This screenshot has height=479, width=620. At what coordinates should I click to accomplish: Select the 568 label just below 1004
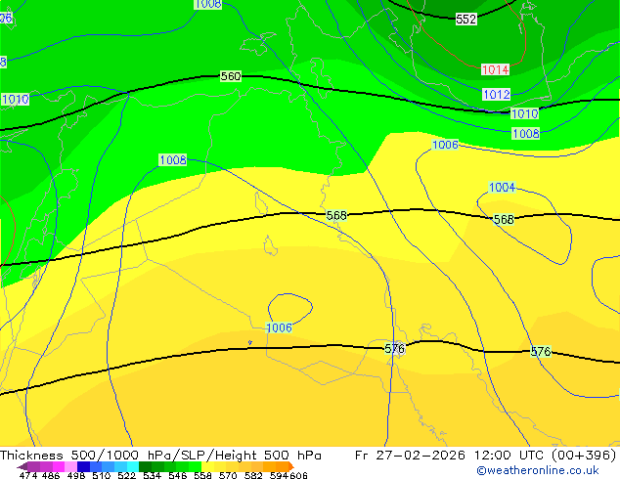504,219
